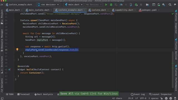The height and width of the screenshot is (100, 178).
Task: Click isolate_example.dart in the navigation breadcrumb
Action: (x=19, y=5)
